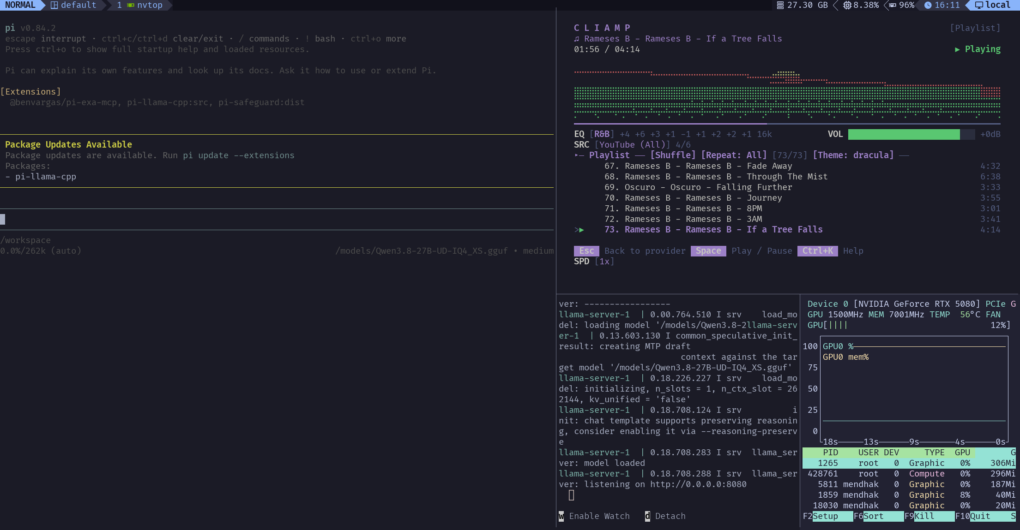Play track 67 Fade Away
This screenshot has width=1020, height=530.
coord(802,166)
